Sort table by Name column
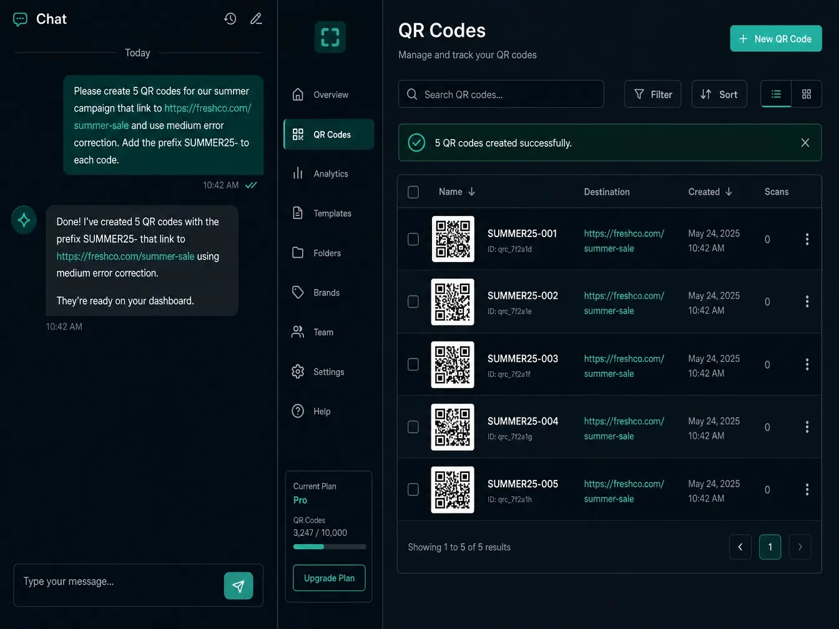 click(x=457, y=192)
